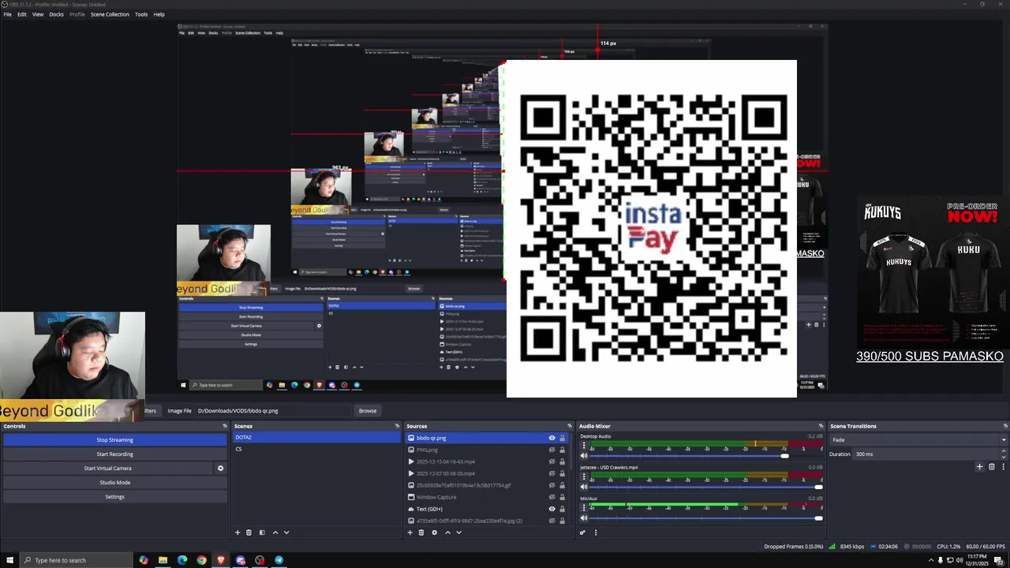The width and height of the screenshot is (1010, 568).
Task: Show 2025-12-15 04-16-43.mp4 source visibility
Action: pyautogui.click(x=552, y=461)
